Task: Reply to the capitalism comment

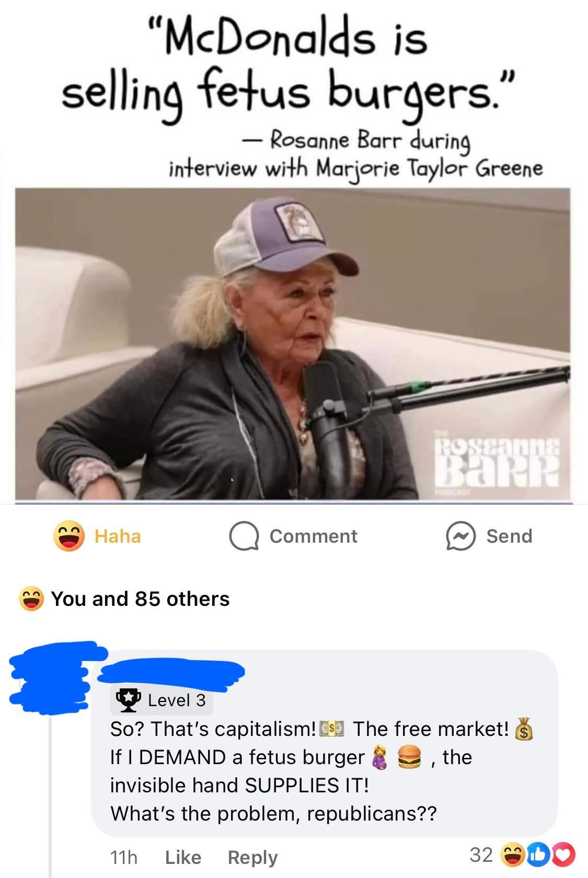Action: 252,857
